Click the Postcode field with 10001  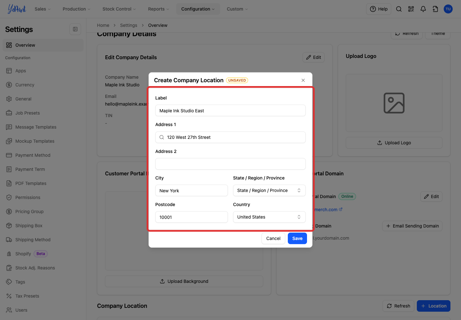(x=191, y=217)
